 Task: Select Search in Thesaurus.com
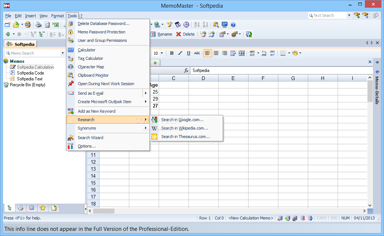click(x=186, y=137)
